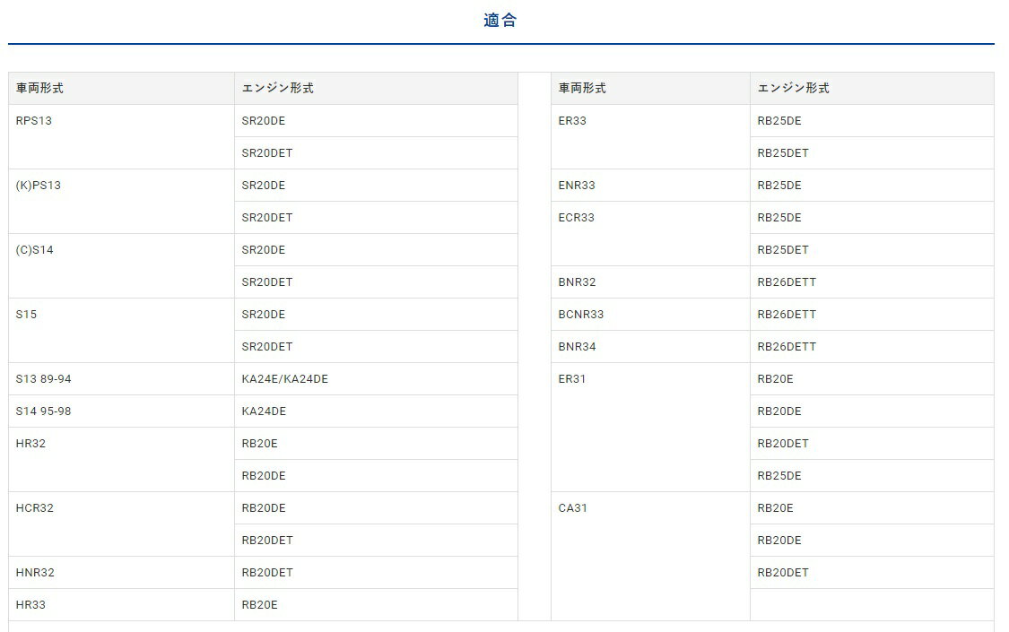1009x632 pixels.
Task: Select the S13 89-94 row label
Action: tap(43, 379)
